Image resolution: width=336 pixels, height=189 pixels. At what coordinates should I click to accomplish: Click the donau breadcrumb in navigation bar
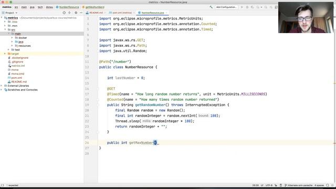[x=49, y=7]
